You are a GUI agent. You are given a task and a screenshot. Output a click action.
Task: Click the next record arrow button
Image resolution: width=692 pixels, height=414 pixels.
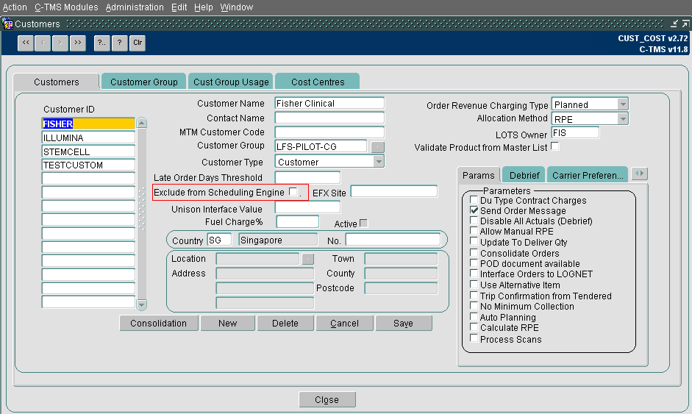point(60,43)
